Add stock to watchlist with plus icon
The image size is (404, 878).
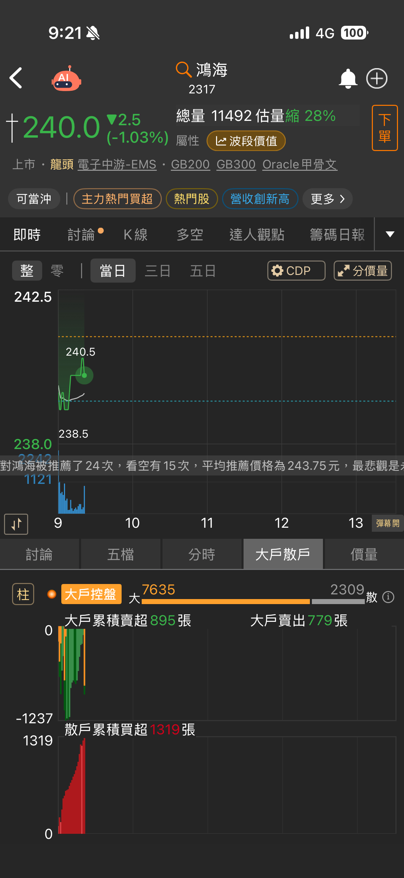(x=377, y=79)
